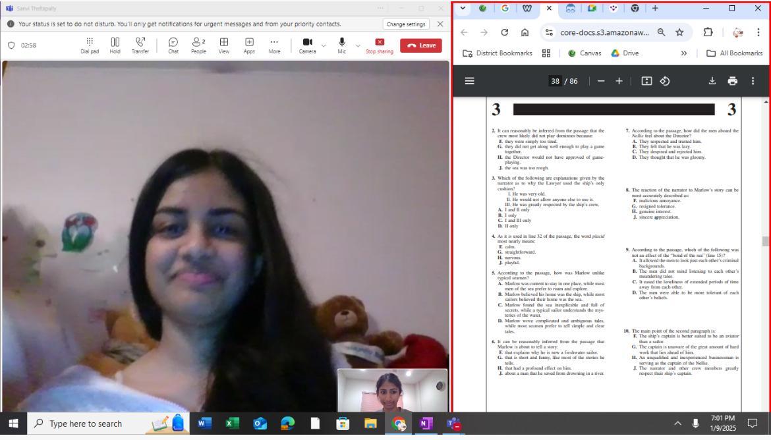Click the browser forward arrow
This screenshot has height=440, width=771.
[484, 32]
